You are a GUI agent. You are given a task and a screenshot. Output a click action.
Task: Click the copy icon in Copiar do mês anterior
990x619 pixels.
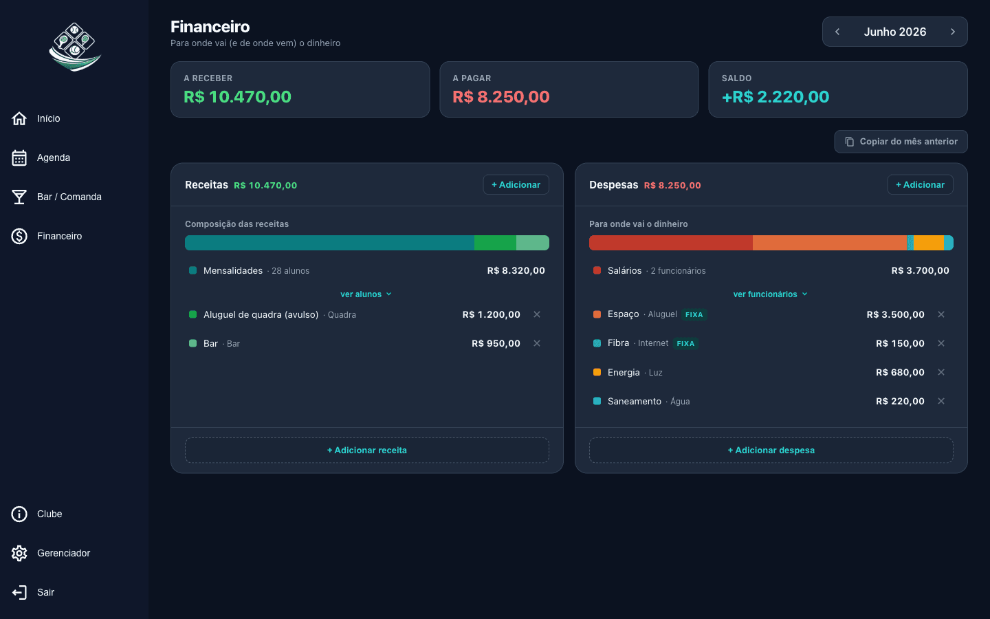point(850,142)
